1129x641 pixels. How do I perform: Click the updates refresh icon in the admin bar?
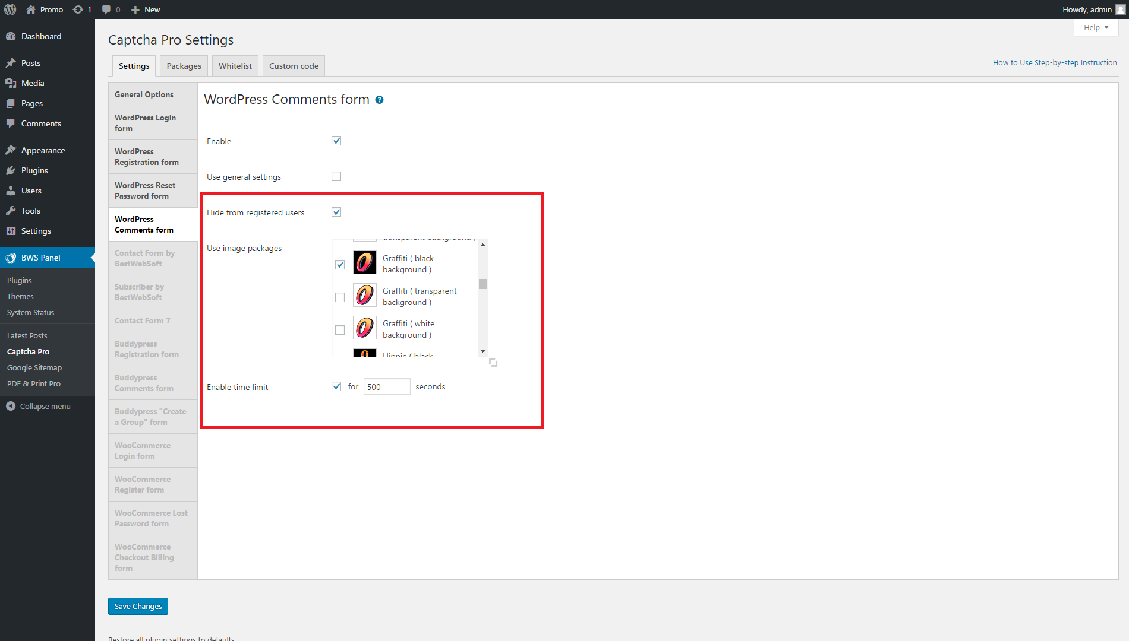coord(78,9)
